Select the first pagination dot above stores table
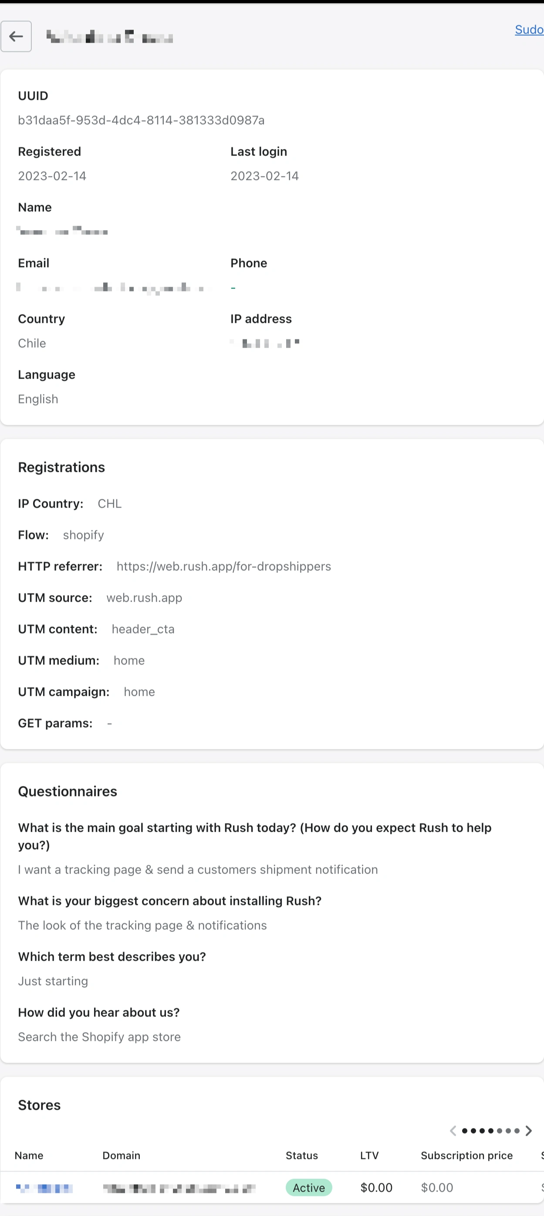The width and height of the screenshot is (544, 1216). (464, 1131)
